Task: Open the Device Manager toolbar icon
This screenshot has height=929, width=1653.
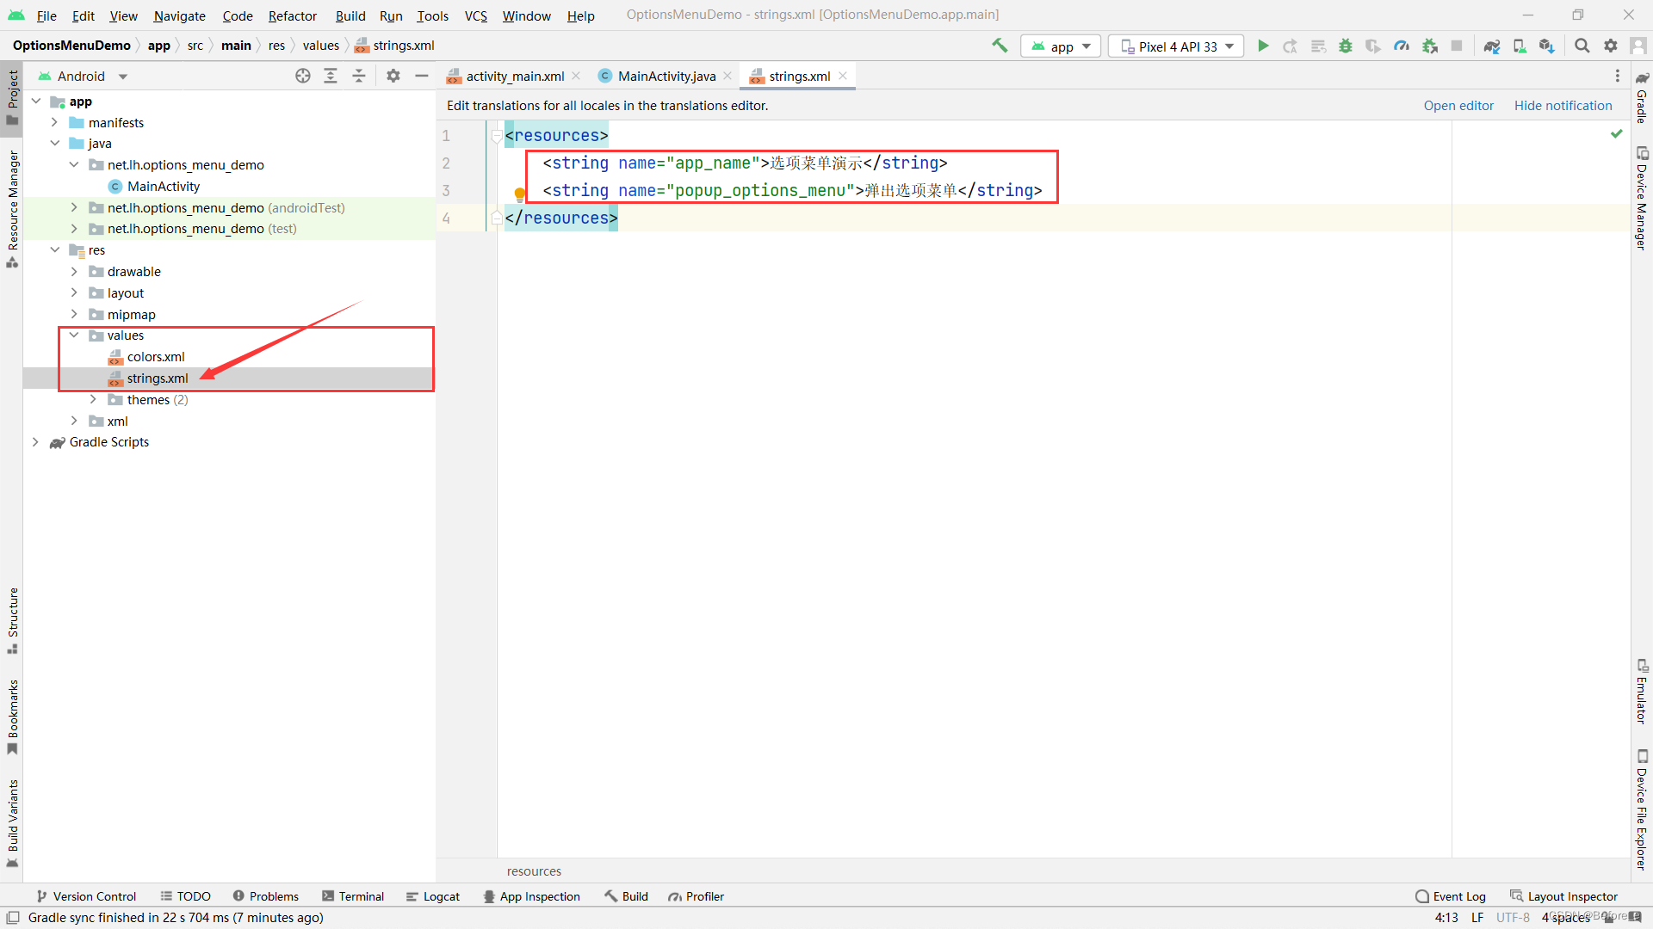Action: [1520, 46]
